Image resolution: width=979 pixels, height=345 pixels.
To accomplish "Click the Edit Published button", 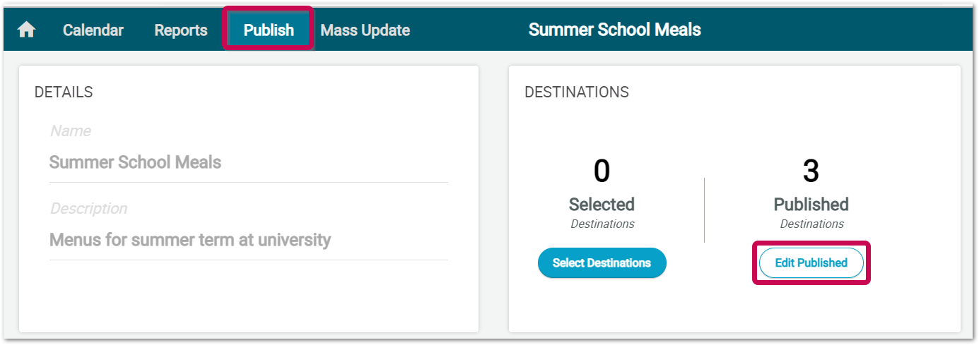I will click(x=811, y=262).
